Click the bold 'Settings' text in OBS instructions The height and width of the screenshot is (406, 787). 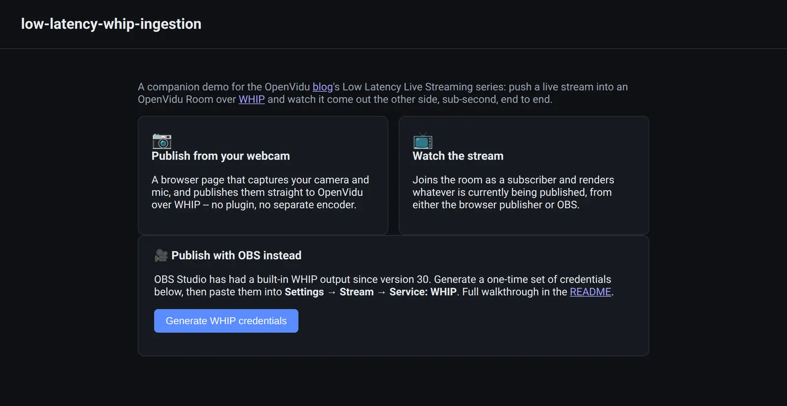[x=304, y=292]
